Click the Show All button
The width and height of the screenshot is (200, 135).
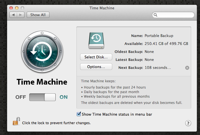(38, 15)
